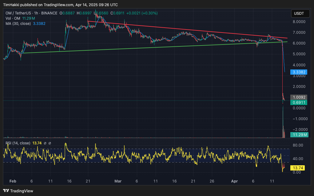Select the green ascending support trendline

123,48
